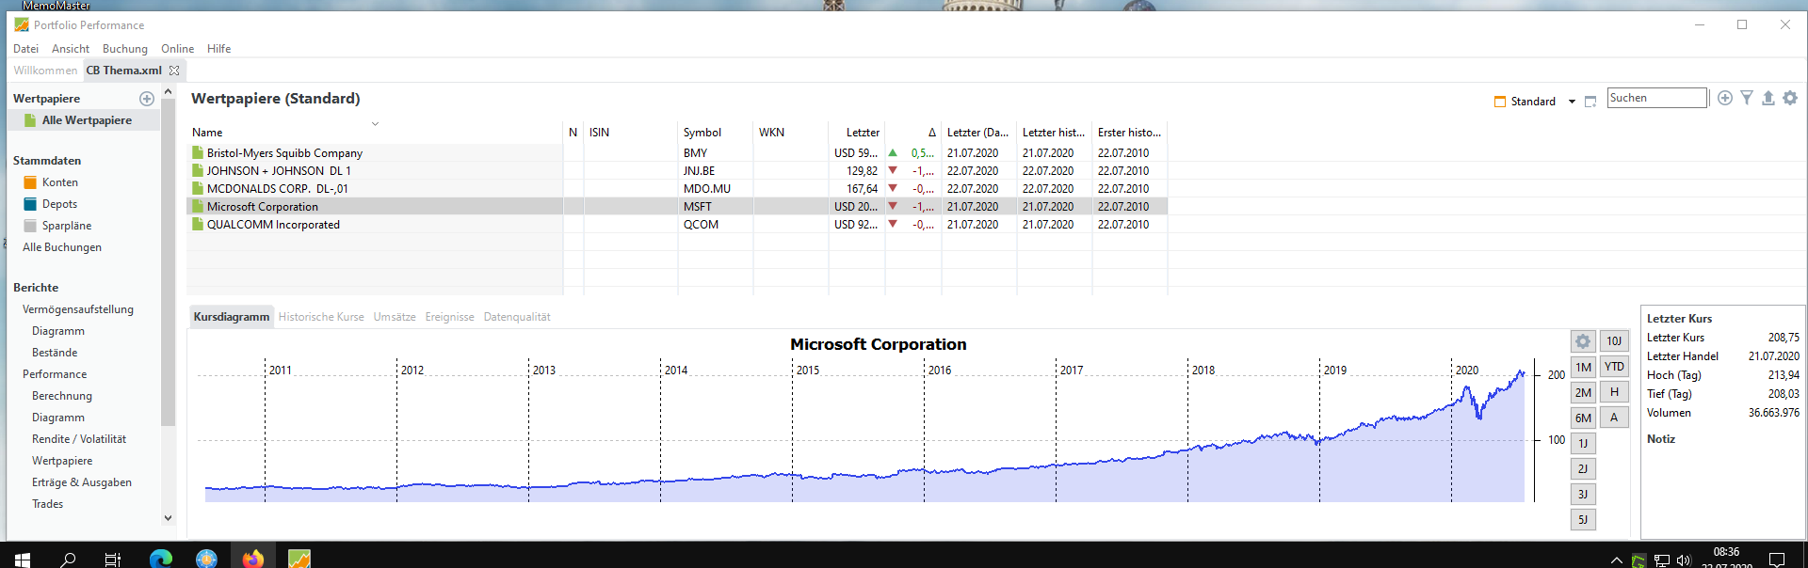Viewport: 1808px width, 568px height.
Task: Click the add security plus icon near search
Action: (x=1725, y=98)
